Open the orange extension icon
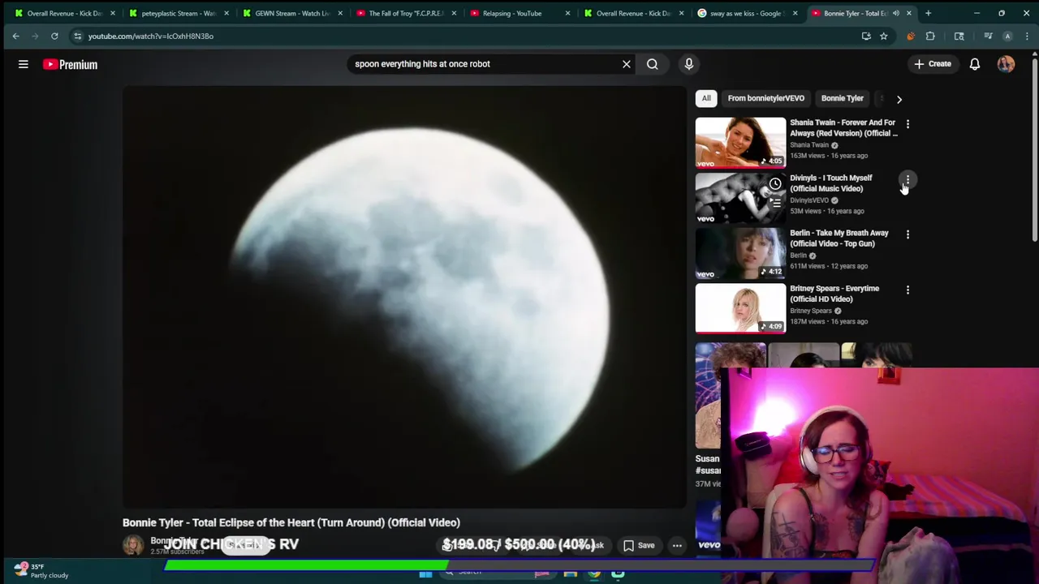Viewport: 1039px width, 584px height. pos(910,36)
